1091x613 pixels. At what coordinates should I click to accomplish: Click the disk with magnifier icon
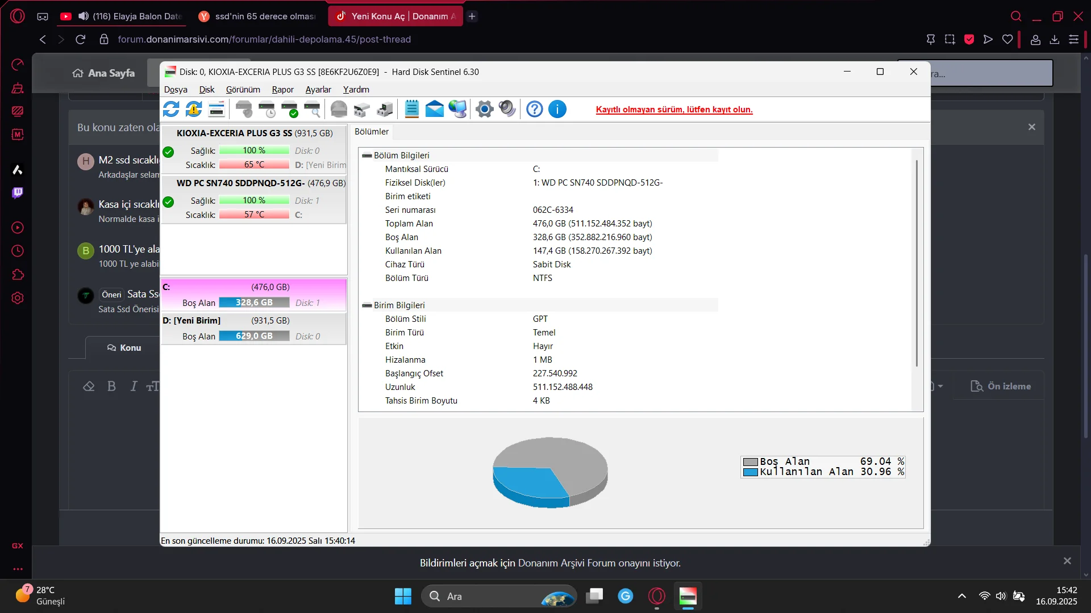click(x=313, y=109)
